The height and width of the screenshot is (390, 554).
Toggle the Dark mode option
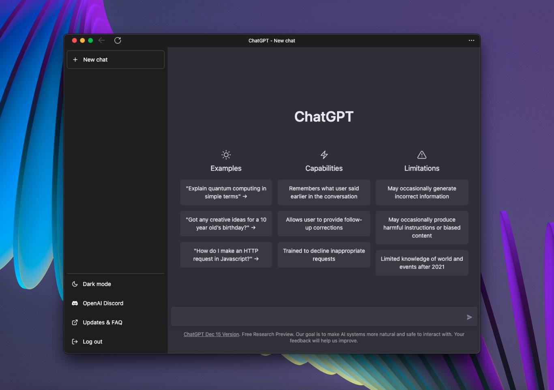116,284
